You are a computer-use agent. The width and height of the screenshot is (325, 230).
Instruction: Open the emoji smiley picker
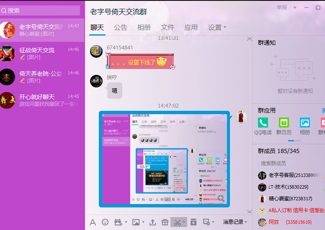click(105, 222)
